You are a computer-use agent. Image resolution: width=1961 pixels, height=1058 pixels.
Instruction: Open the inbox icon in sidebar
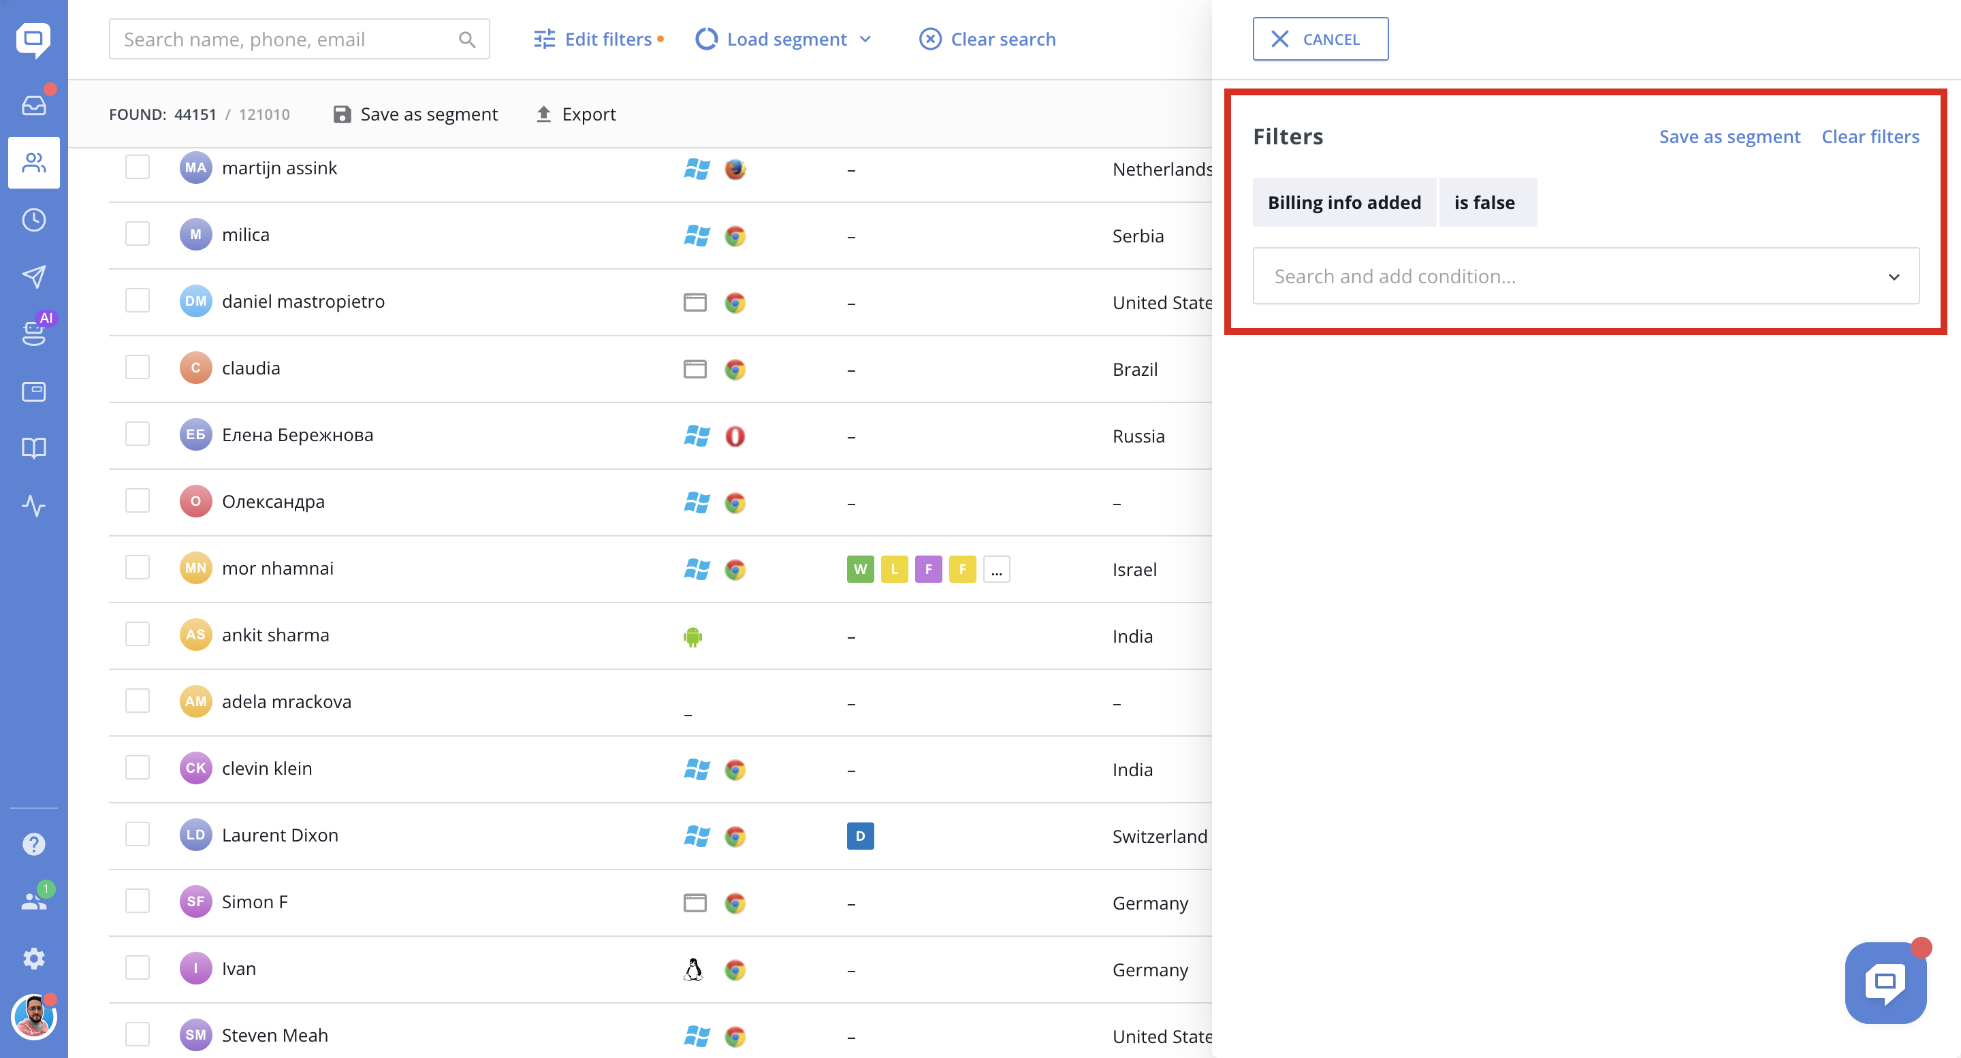tap(33, 105)
